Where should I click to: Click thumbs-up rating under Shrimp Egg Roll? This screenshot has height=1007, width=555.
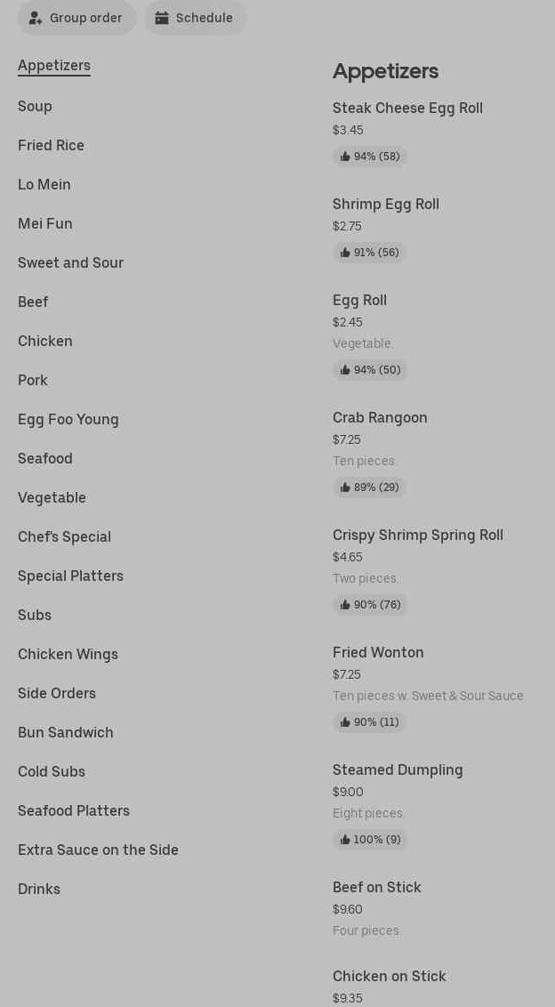[370, 253]
